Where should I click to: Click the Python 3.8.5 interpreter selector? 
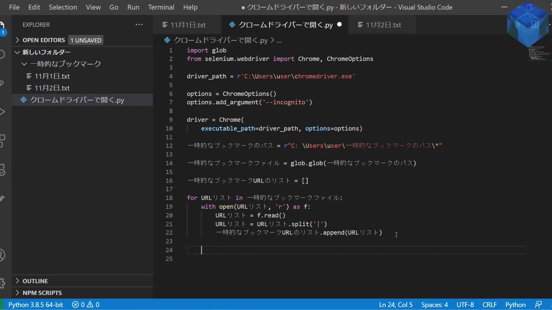pyautogui.click(x=35, y=304)
